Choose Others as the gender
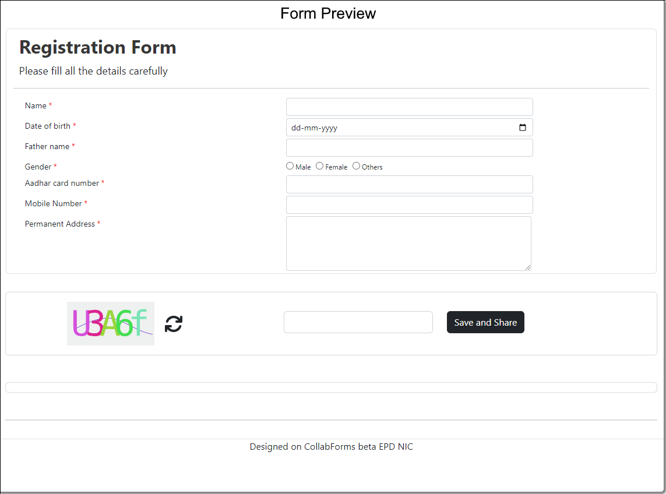The image size is (666, 494). coord(356,165)
